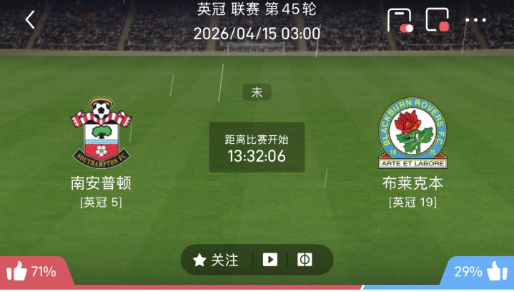Tap the red-blue vote percentage bar
This screenshot has width=514, height=292.
pyautogui.click(x=257, y=288)
